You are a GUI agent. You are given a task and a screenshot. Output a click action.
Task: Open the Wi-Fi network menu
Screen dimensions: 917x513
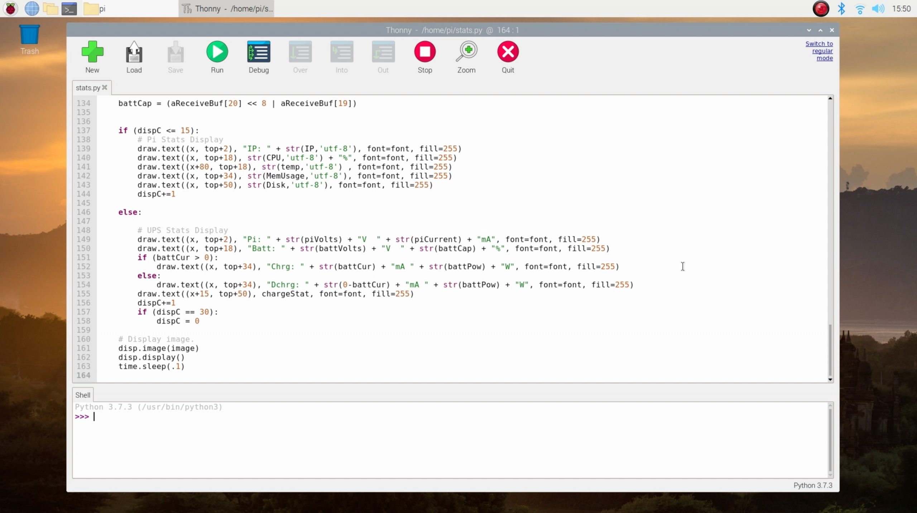pos(860,9)
